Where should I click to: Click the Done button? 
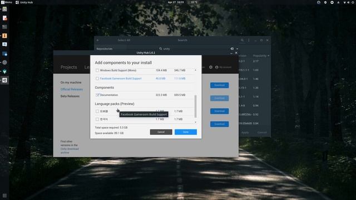[185, 132]
